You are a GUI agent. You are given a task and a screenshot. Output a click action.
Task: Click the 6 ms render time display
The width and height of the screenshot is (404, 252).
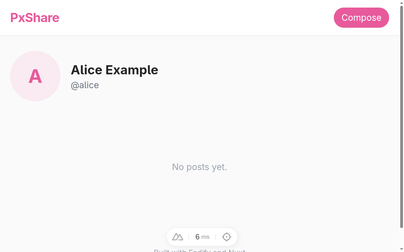point(202,237)
